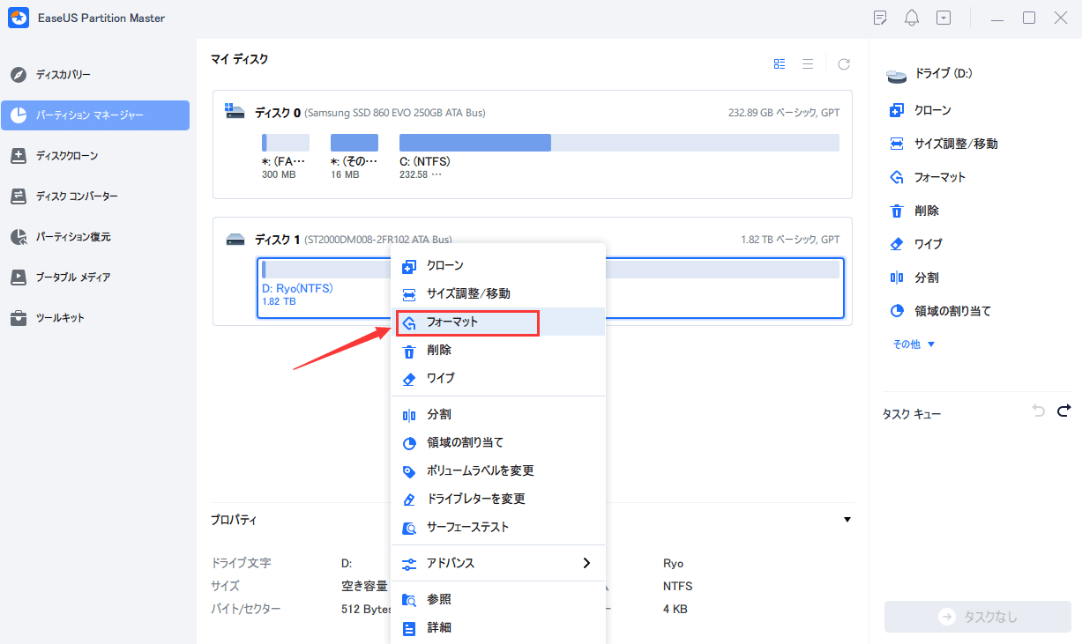Click the undo arrow in Task Queue
Screen dimensions: 1082x644
coord(1038,411)
